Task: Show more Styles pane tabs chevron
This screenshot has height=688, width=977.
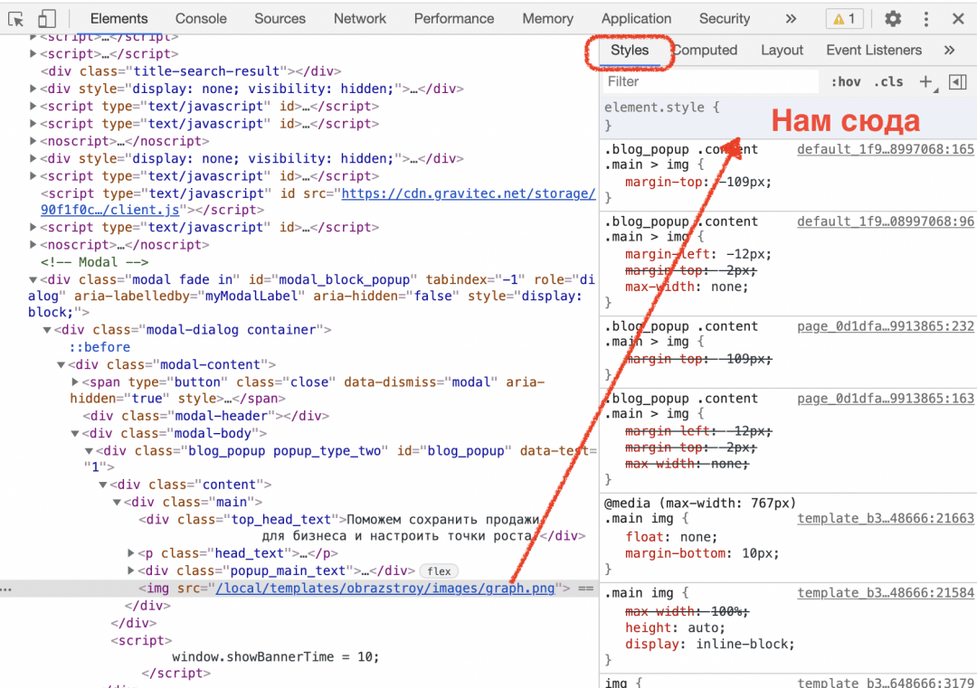Action: pos(949,51)
